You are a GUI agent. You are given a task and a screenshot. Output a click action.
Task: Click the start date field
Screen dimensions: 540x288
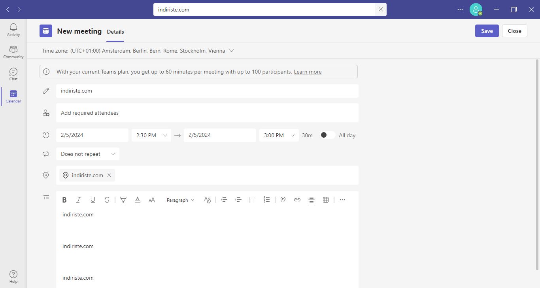(x=92, y=135)
